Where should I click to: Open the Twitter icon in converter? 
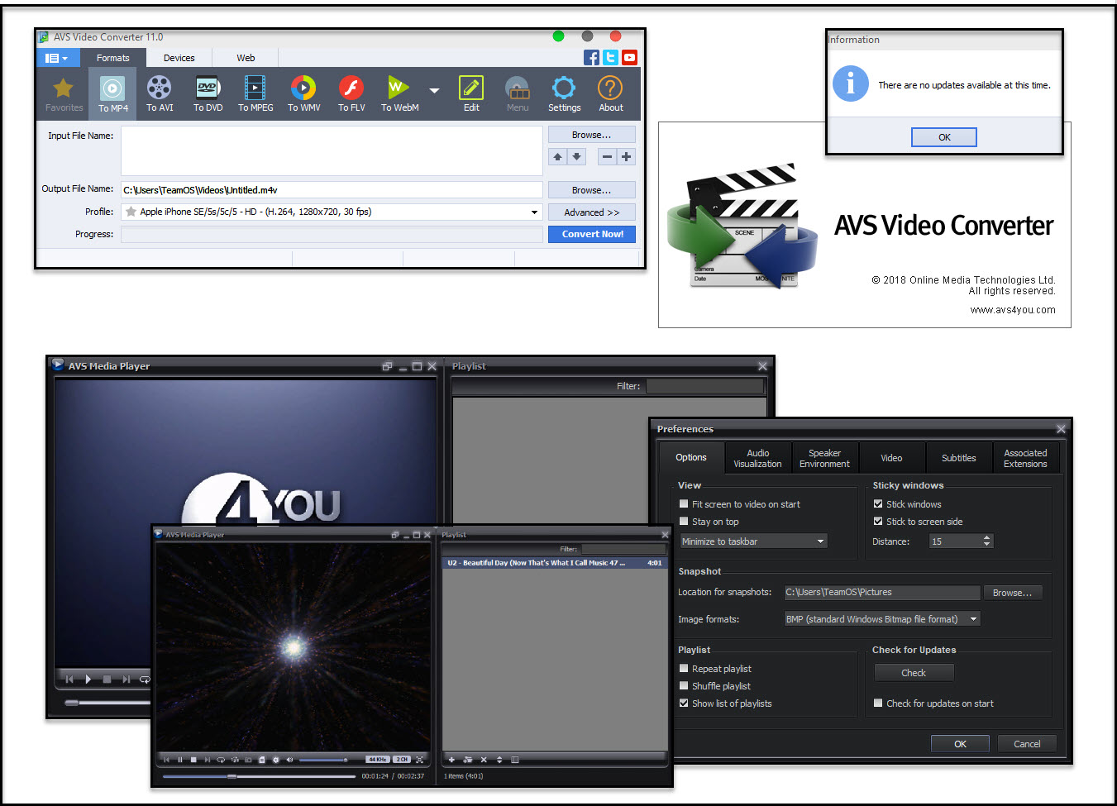click(x=610, y=57)
